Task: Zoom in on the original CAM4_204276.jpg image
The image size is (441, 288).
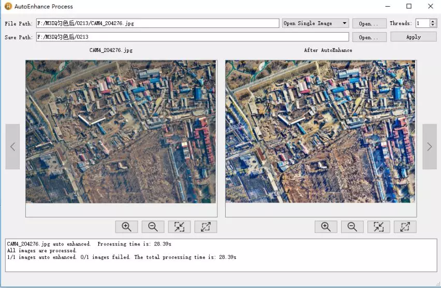Action: pos(127,227)
